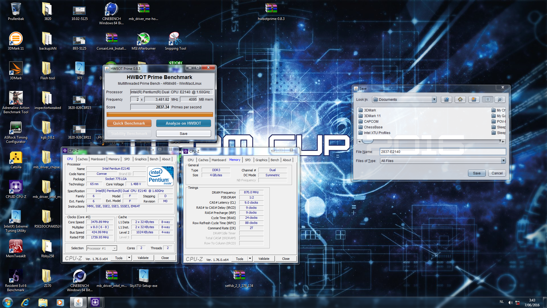547x308 pixels.
Task: Open Resident Evil 6 Benchmark shortcut
Action: (16, 280)
